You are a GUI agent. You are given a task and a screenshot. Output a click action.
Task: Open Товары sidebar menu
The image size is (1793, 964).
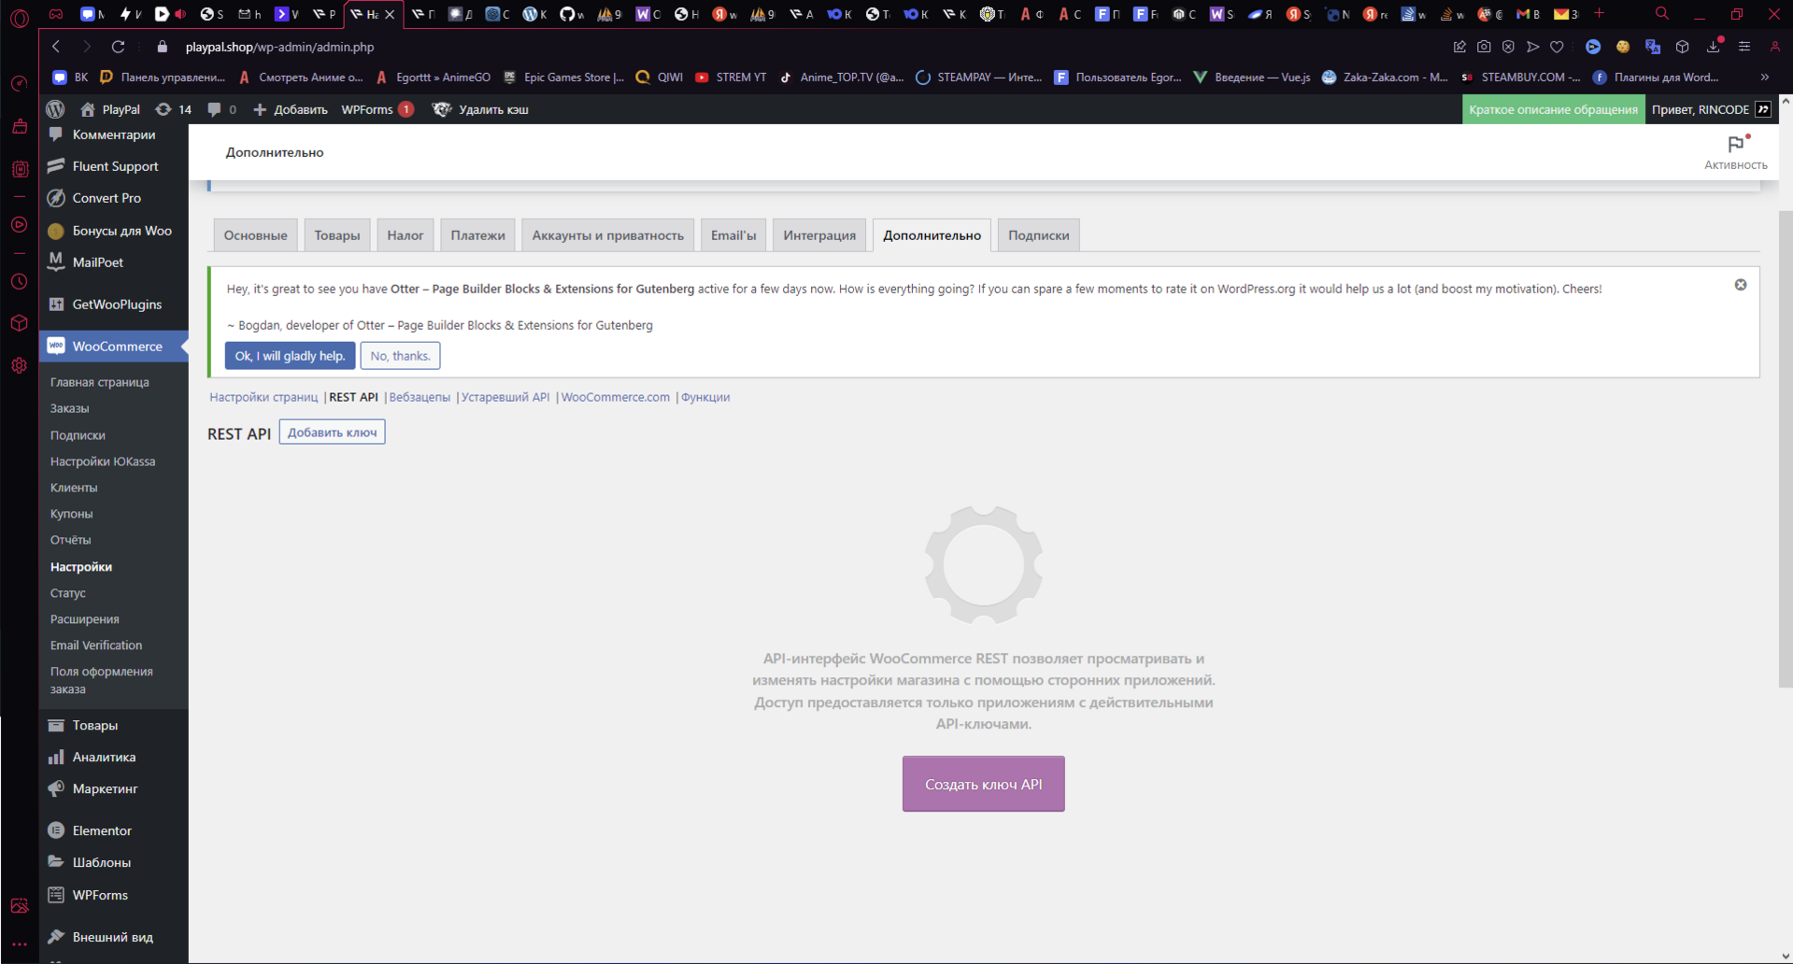click(114, 725)
